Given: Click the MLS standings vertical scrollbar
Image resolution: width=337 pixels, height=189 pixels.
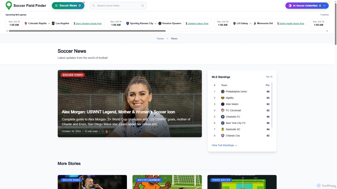Looking at the screenshot, I should point(272,105).
